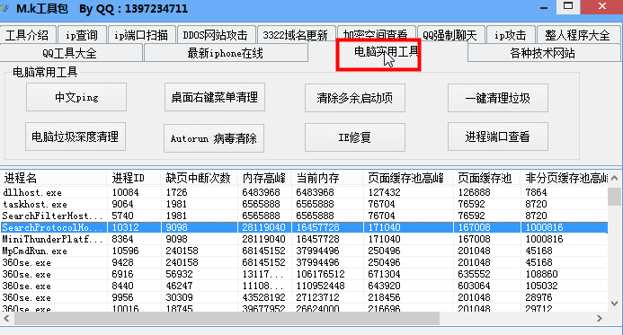The width and height of the screenshot is (623, 335).
Task: Click the highlighted SearchProtocolHo... row
Action: [x=304, y=227]
